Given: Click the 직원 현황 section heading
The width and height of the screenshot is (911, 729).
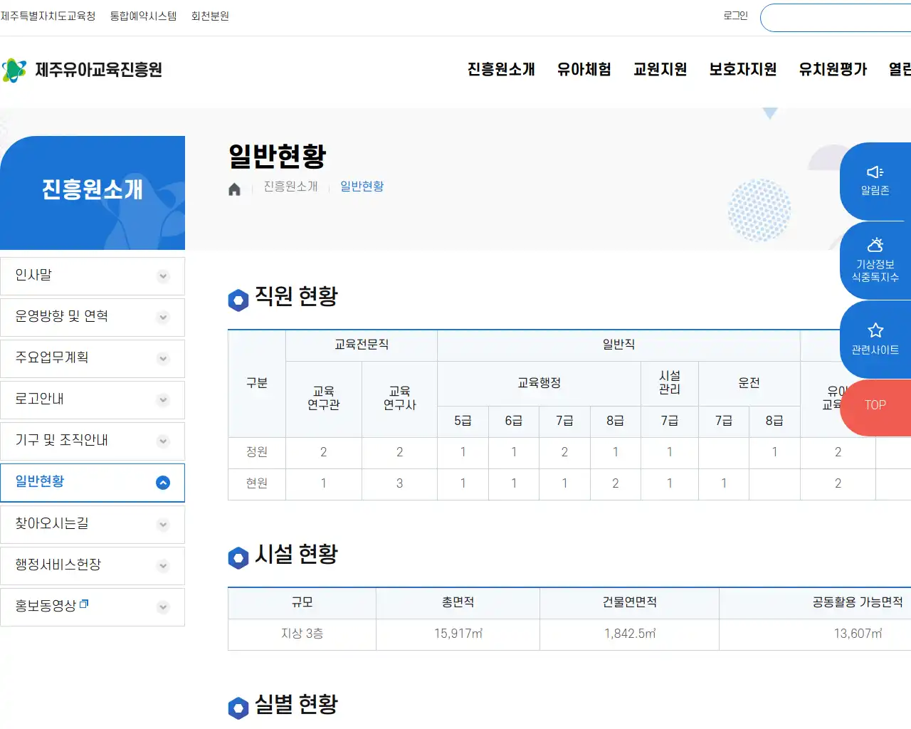Looking at the screenshot, I should [x=296, y=296].
